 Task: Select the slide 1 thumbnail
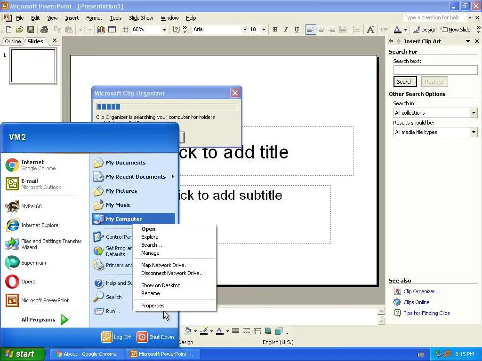[33, 66]
